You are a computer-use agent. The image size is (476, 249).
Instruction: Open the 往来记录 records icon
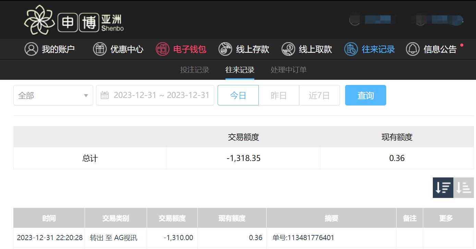351,49
